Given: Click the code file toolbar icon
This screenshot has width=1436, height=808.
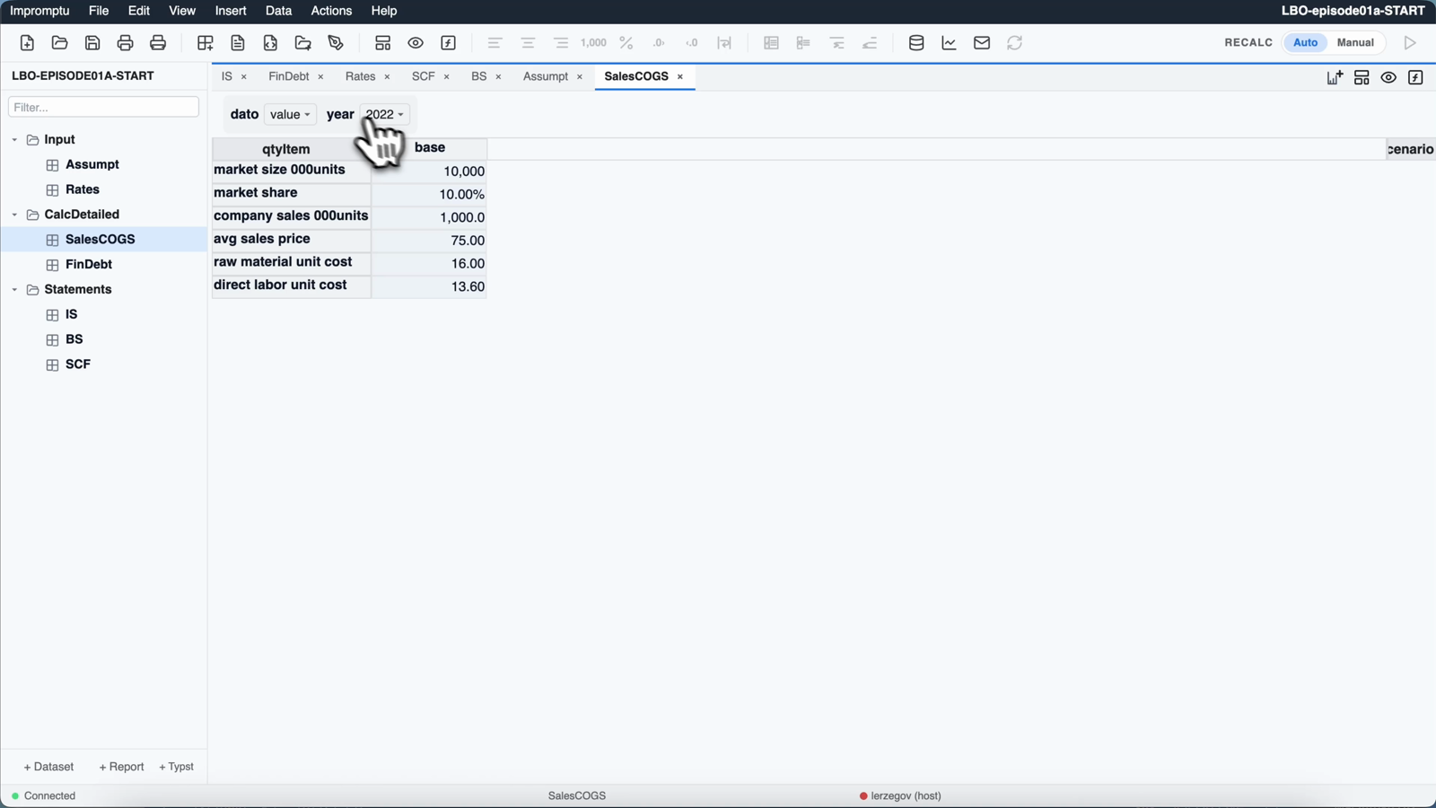Looking at the screenshot, I should (270, 43).
